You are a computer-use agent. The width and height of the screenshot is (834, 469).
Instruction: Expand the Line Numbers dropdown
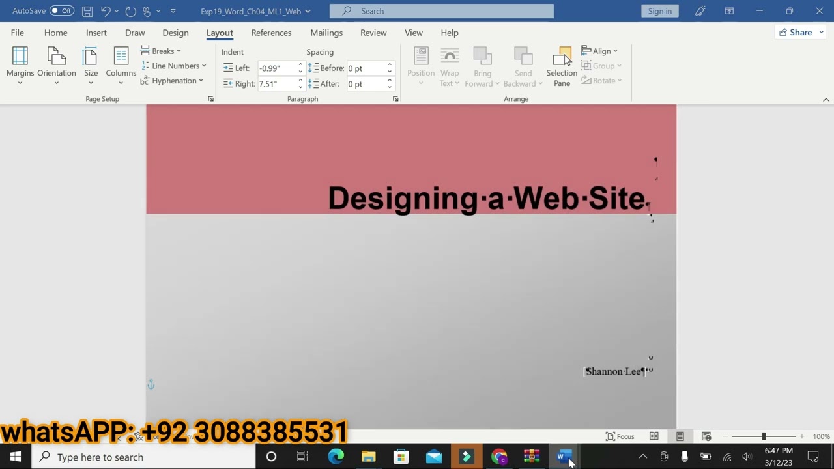pos(173,66)
